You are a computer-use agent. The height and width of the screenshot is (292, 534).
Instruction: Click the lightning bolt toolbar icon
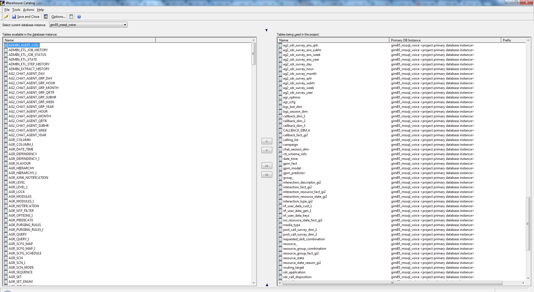point(6,17)
